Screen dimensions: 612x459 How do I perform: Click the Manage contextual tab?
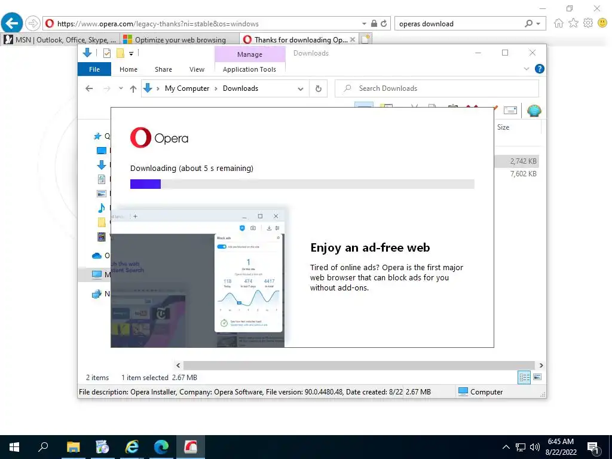[250, 54]
